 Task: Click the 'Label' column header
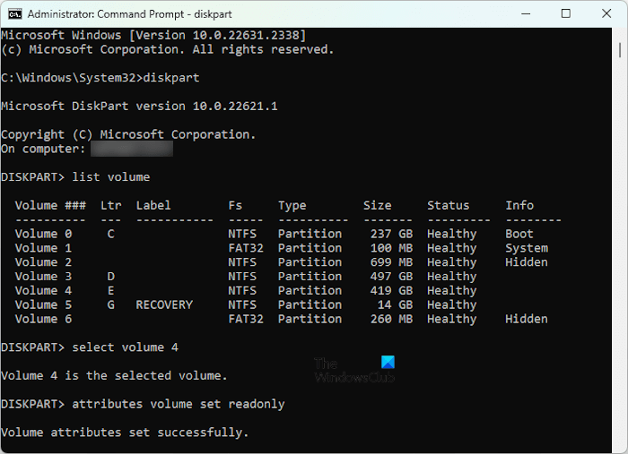coord(153,205)
